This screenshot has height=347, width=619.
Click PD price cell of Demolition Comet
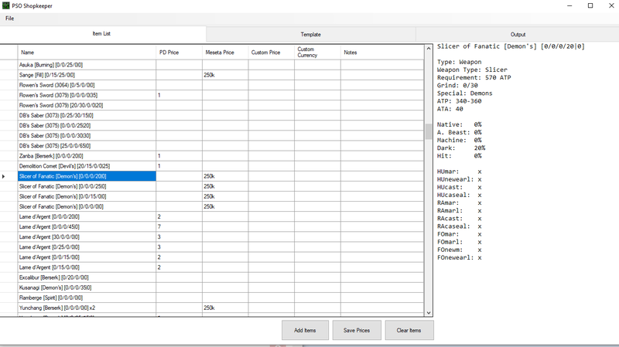pyautogui.click(x=180, y=166)
